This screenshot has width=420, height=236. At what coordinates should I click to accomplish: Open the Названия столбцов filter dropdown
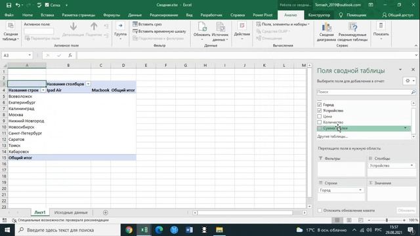tap(88, 84)
